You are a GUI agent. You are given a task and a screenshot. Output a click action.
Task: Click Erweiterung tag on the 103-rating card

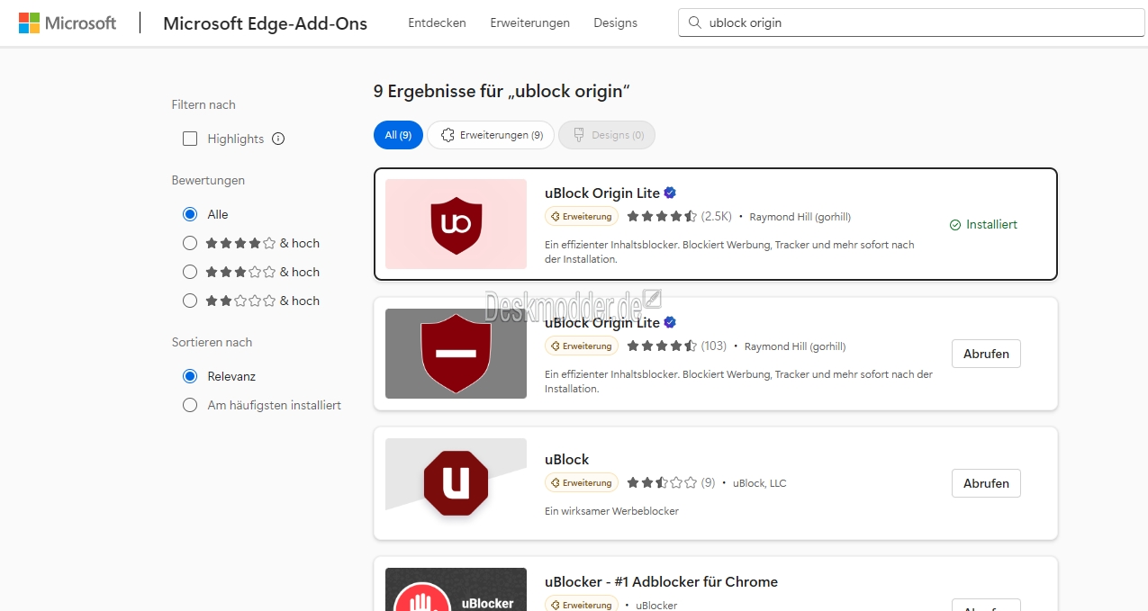coord(582,346)
